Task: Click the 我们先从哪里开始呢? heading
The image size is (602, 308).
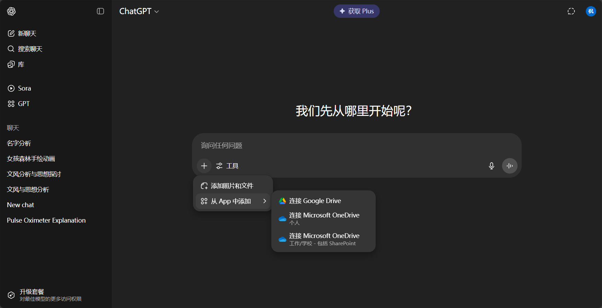Action: (x=354, y=111)
